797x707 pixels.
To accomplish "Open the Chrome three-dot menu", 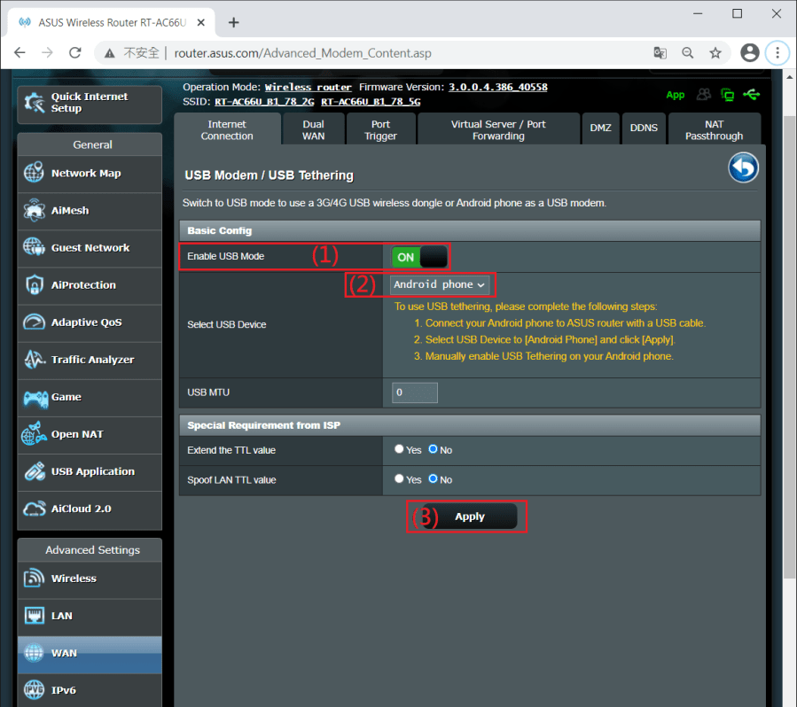I will coord(777,53).
